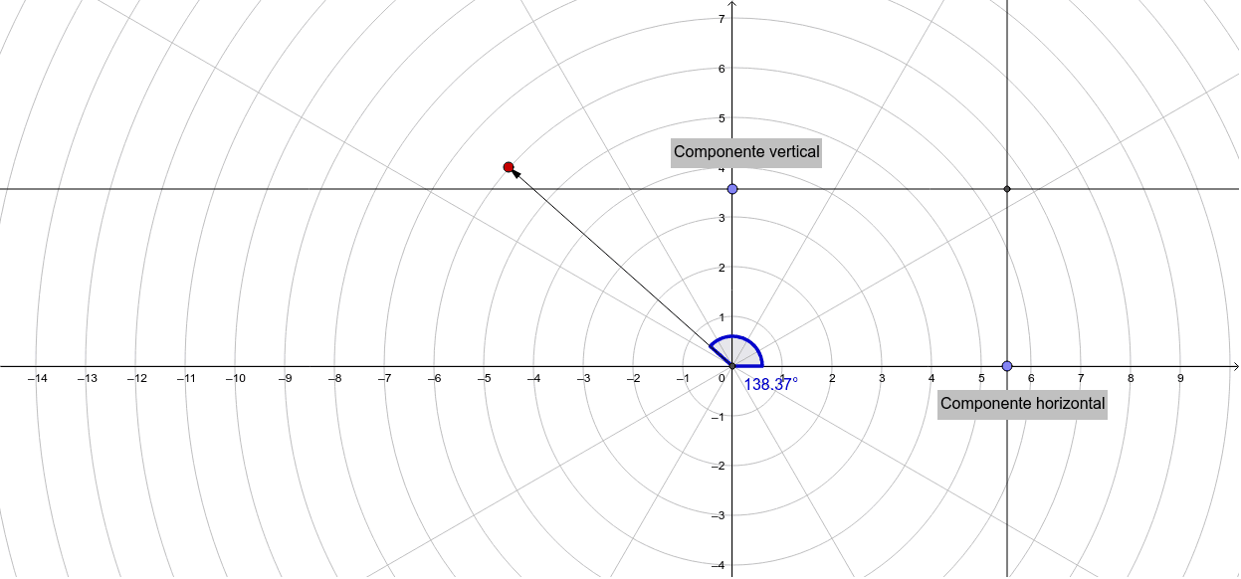Click the −6 tick label on the horizontal axis
The width and height of the screenshot is (1241, 579).
pos(434,378)
